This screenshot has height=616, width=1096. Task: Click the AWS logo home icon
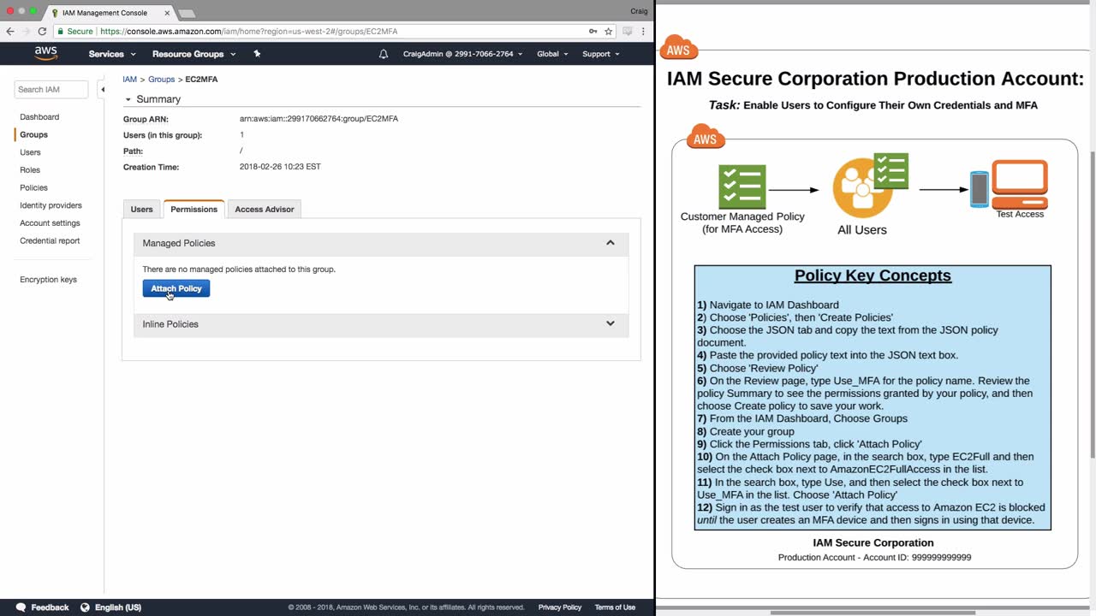click(46, 54)
